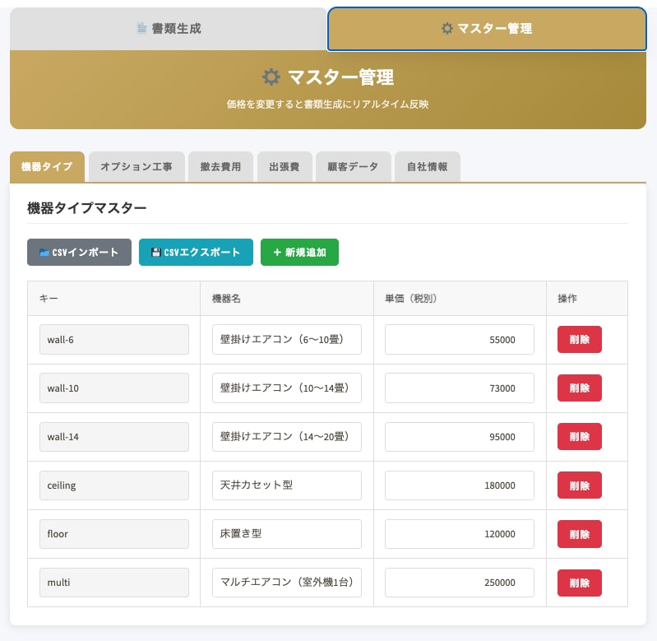Remove the floor row with 削除
This screenshot has width=657, height=641.
coord(580,534)
